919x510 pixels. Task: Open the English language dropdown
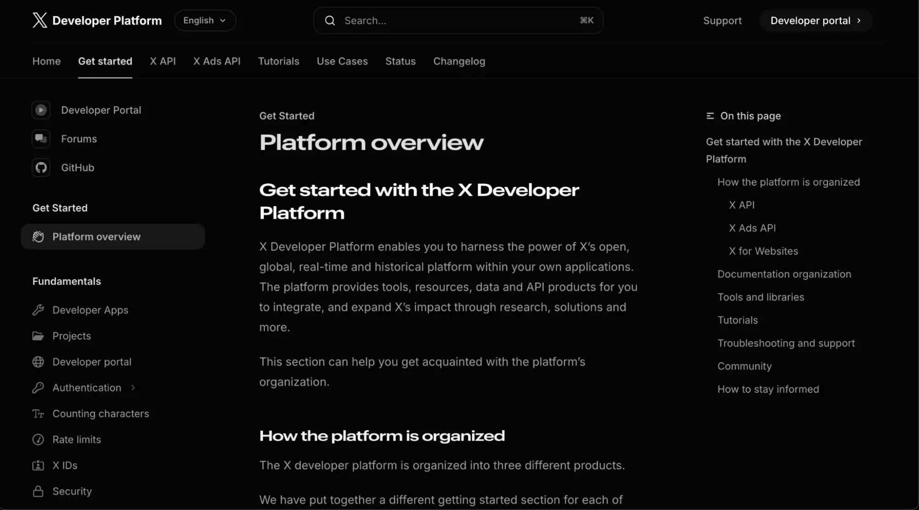(205, 21)
